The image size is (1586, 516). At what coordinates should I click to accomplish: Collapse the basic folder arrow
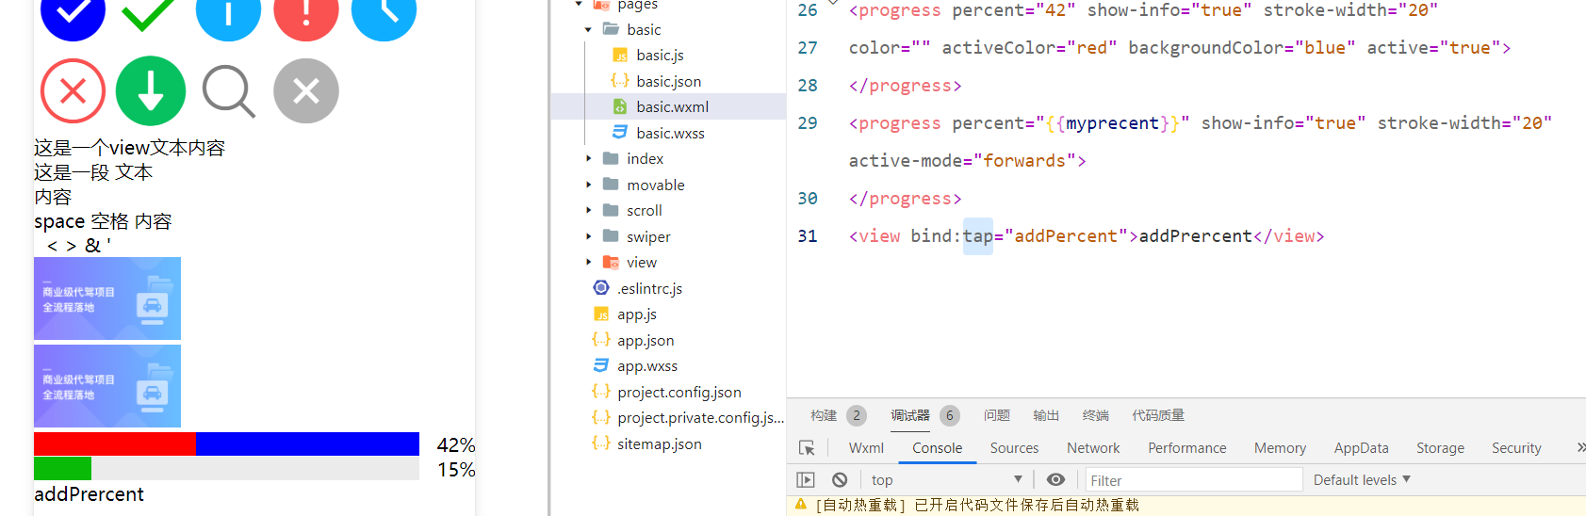(x=588, y=30)
